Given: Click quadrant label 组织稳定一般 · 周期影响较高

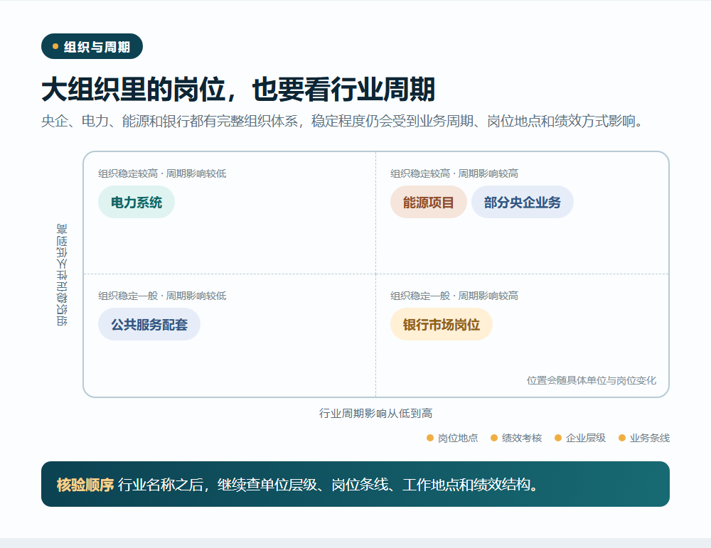Looking at the screenshot, I should click(454, 296).
